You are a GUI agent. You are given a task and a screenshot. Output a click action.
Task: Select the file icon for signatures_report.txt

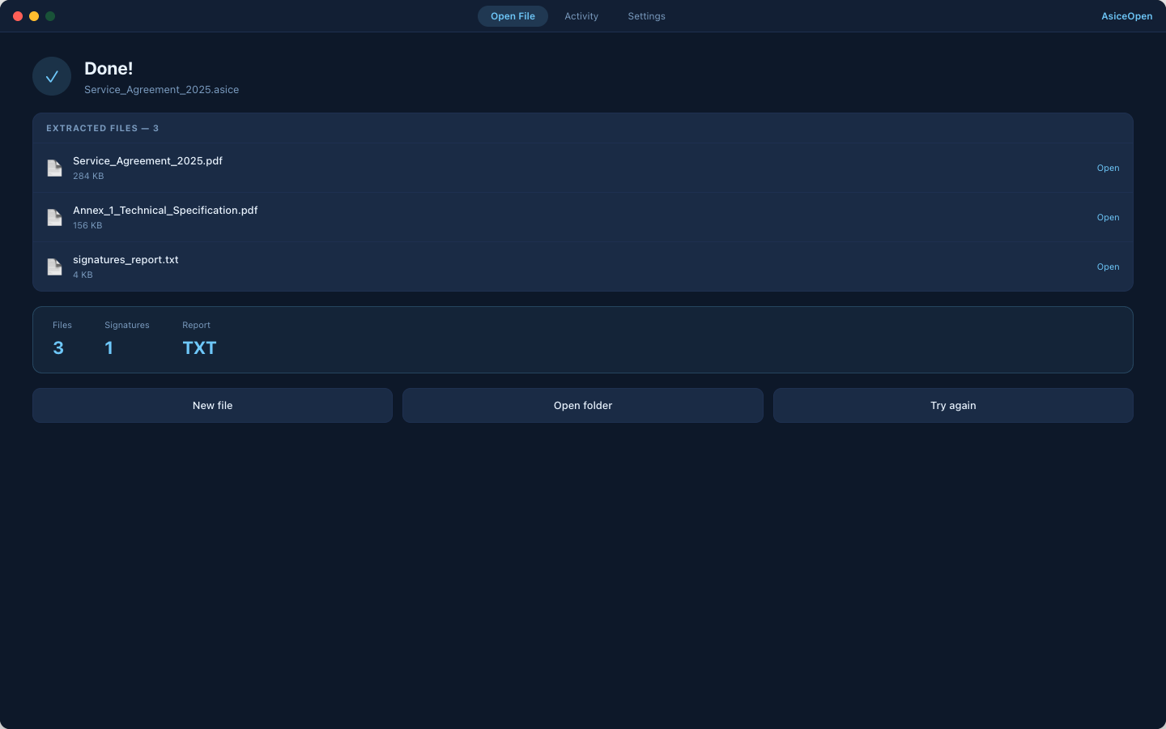[x=54, y=266]
